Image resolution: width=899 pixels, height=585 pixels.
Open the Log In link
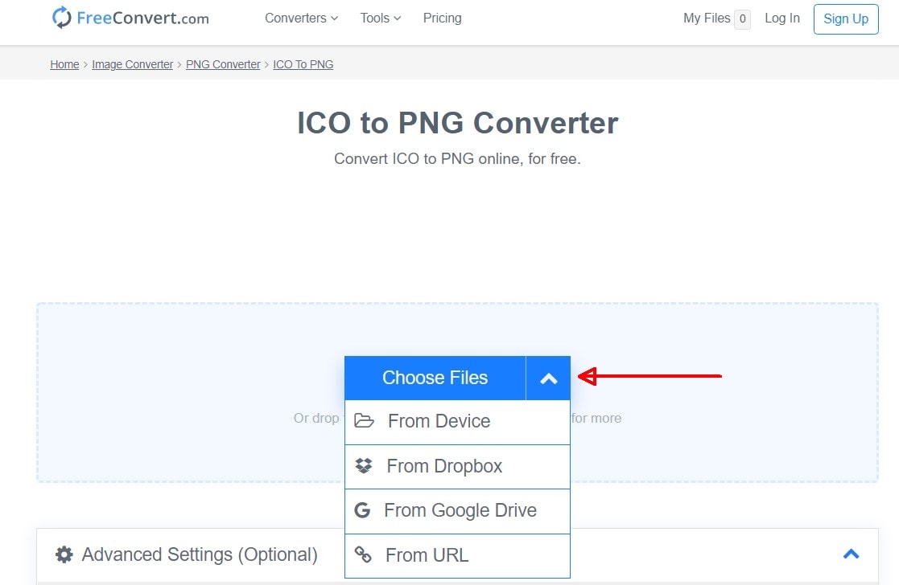point(781,18)
